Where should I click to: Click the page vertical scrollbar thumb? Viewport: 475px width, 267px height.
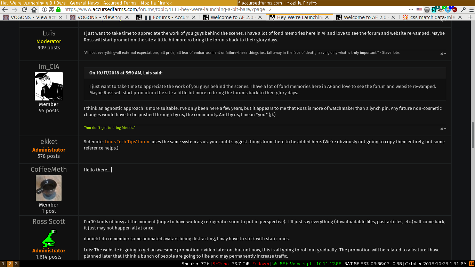point(473,135)
